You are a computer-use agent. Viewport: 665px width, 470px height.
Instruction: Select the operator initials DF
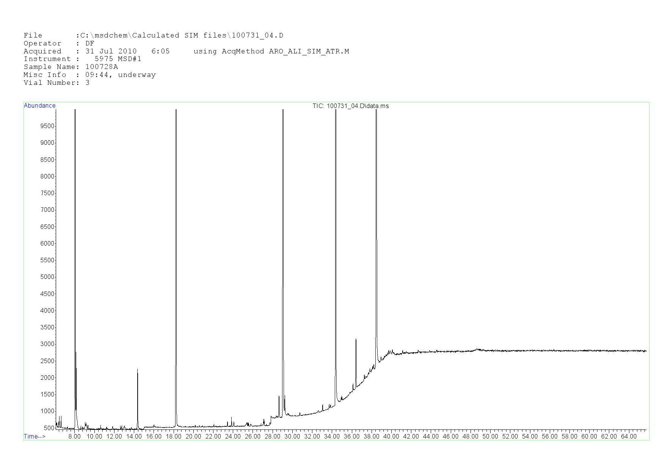coord(90,44)
